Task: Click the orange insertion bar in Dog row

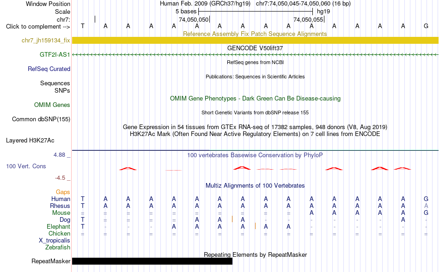Action: click(232, 219)
